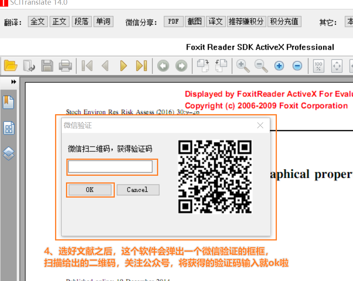Print the document with the printer icon
Image resolution: width=353 pixels, height=281 pixels.
click(65, 66)
